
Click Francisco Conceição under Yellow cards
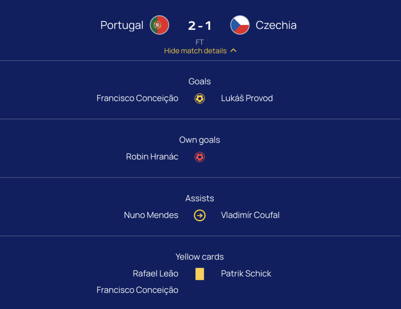137,290
